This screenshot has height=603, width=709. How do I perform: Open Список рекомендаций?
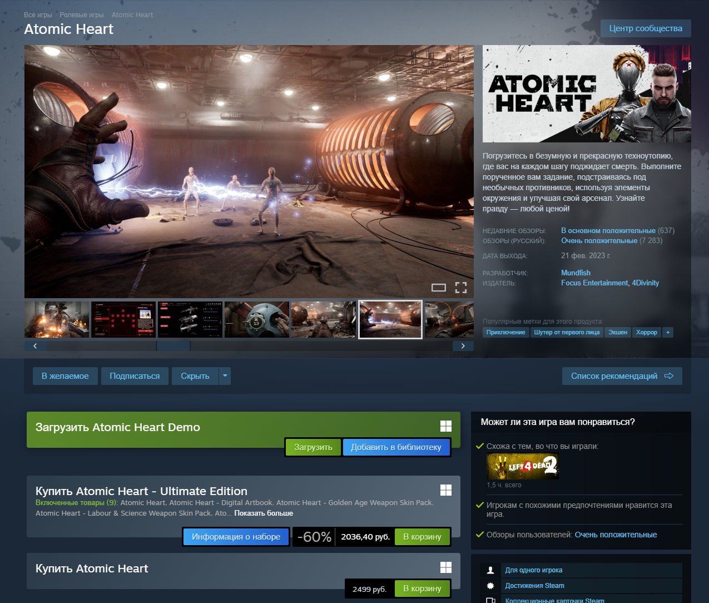click(x=622, y=376)
